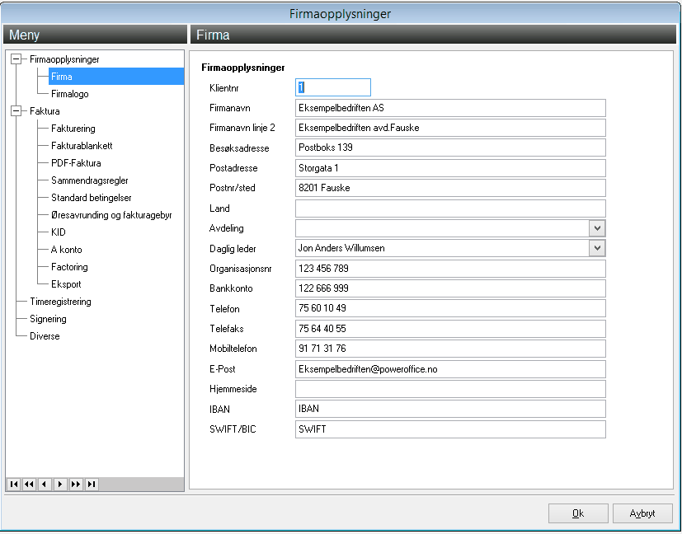Viewport: 682px width, 534px height.
Task: Collapse the Faktura tree node
Action: 16,111
